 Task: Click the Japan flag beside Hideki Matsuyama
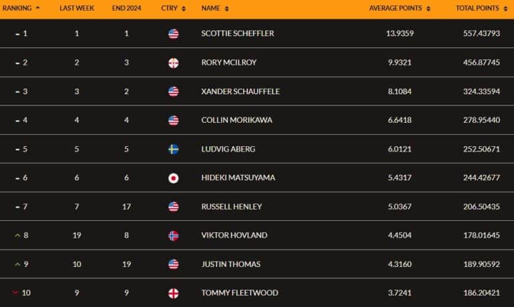[x=174, y=178]
